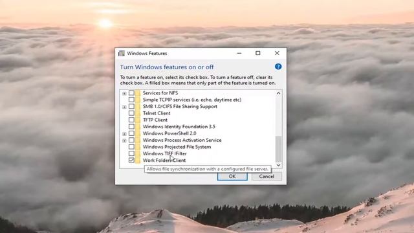
Task: Click the scrollbar down arrow
Action: click(x=279, y=165)
